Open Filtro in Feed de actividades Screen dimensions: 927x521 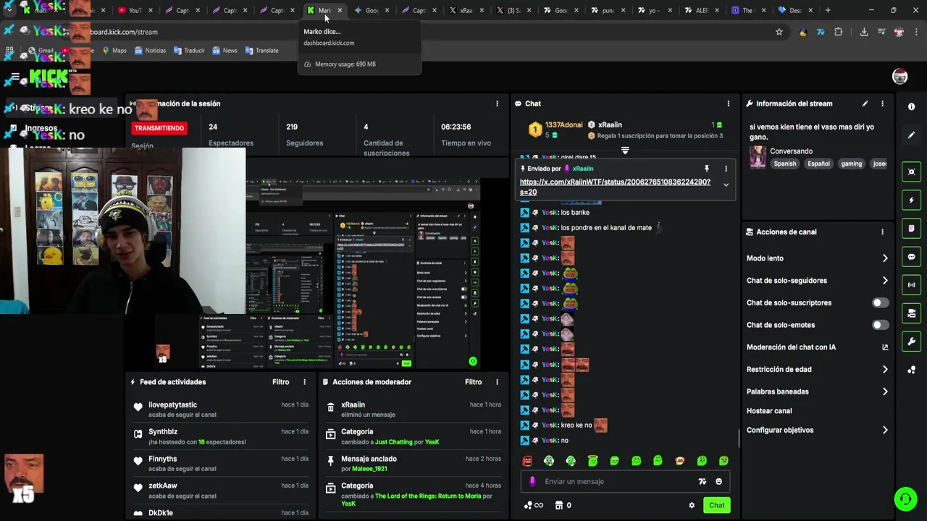pyautogui.click(x=280, y=382)
